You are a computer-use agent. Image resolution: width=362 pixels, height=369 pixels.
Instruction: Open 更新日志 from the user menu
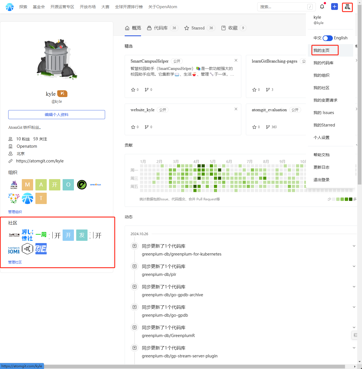point(330,167)
